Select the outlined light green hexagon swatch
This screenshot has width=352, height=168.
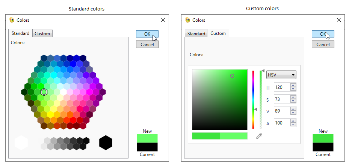coord(44,92)
